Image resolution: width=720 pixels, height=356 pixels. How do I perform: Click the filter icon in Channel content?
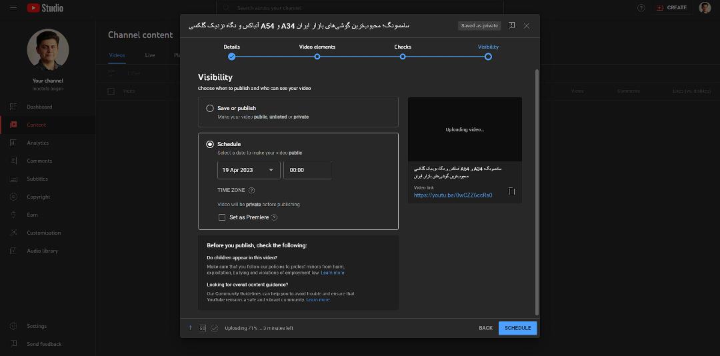(111, 73)
